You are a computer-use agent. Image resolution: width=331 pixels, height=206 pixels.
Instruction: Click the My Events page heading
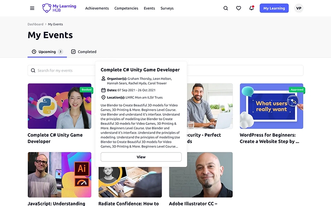coord(50,35)
